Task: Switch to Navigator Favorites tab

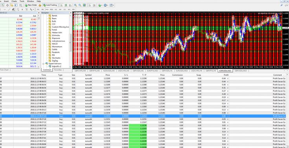Action: [58, 70]
